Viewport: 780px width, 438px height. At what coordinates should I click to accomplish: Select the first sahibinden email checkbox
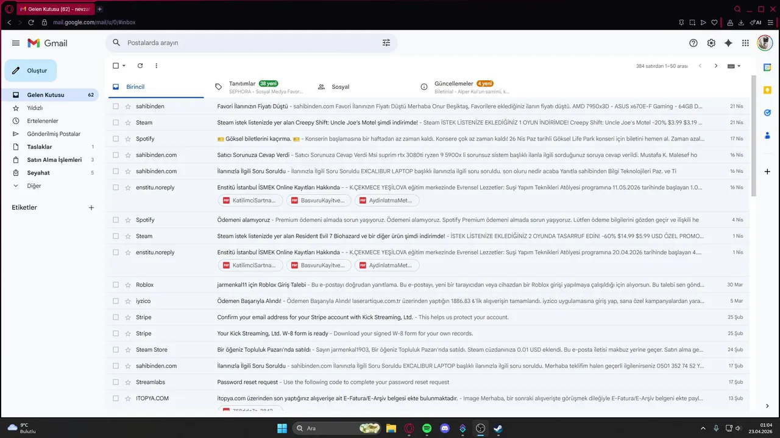(116, 106)
